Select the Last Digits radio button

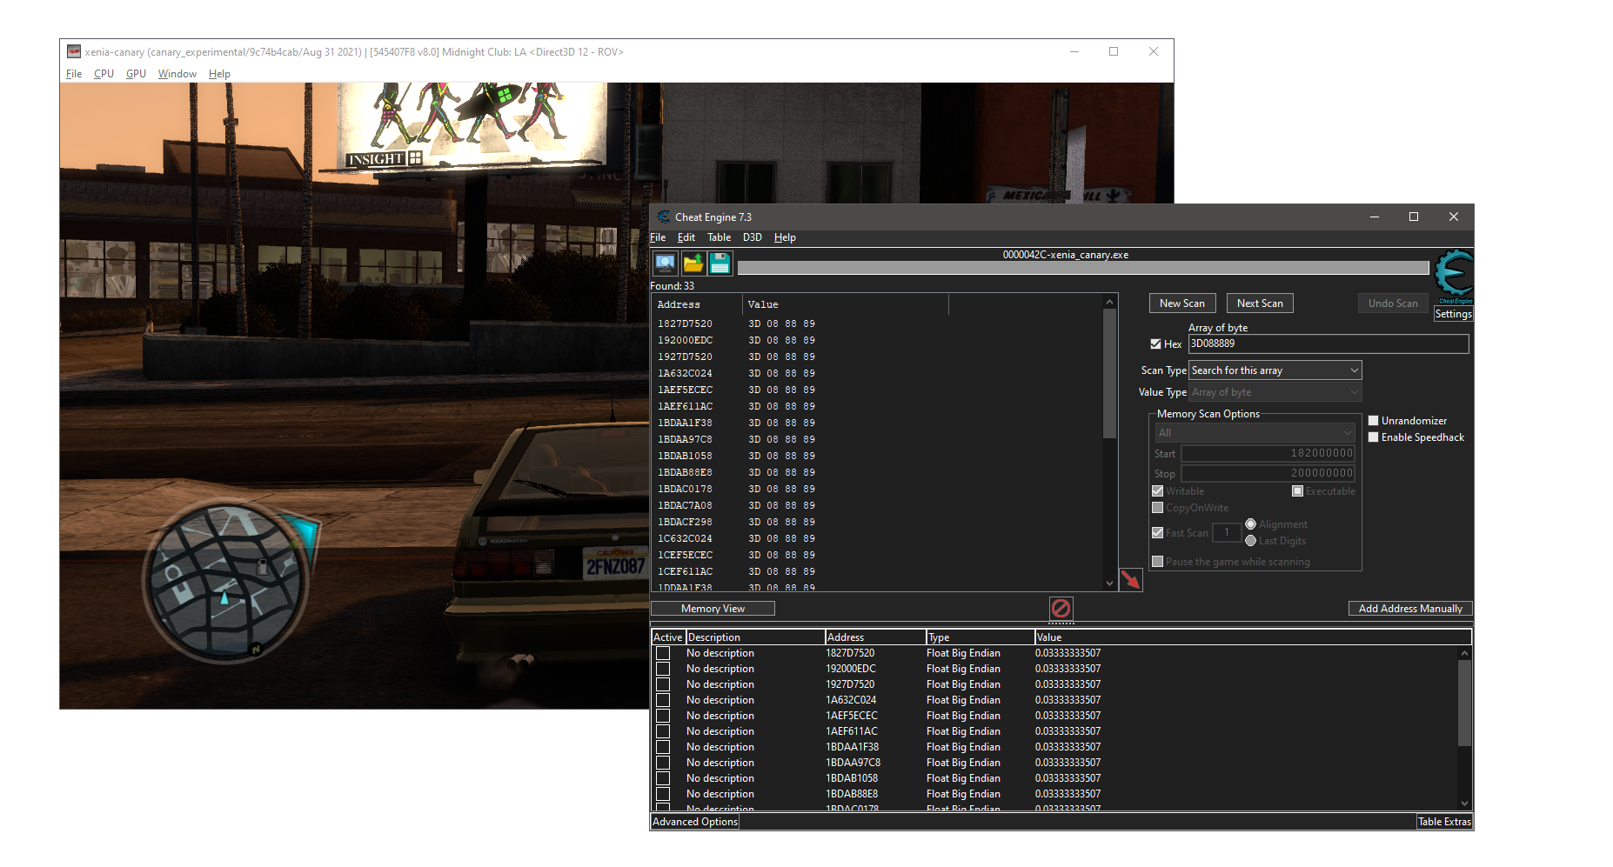1251,541
